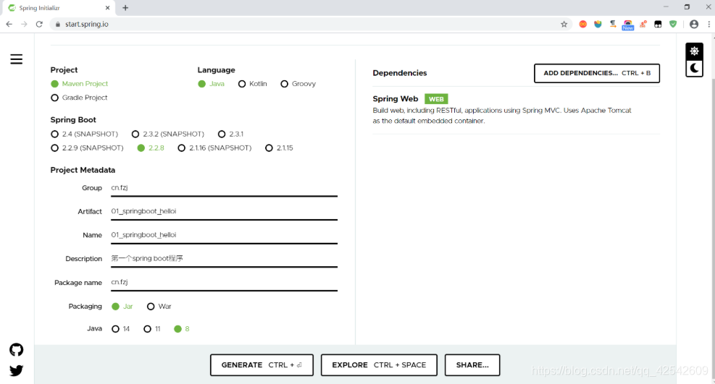This screenshot has height=384, width=715.
Task: Open browser profile avatar icon
Action: 694,24
